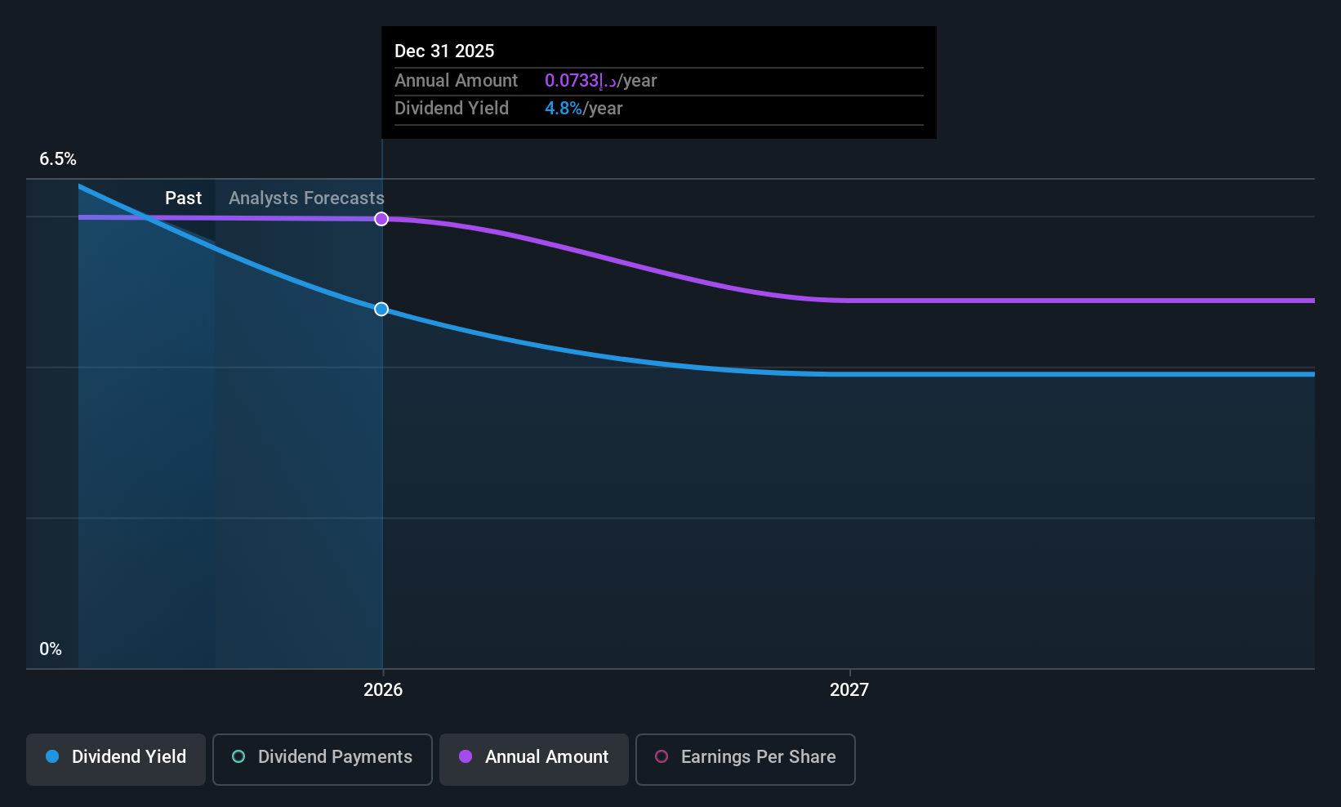Show the Earnings Per Share series

tap(745, 759)
